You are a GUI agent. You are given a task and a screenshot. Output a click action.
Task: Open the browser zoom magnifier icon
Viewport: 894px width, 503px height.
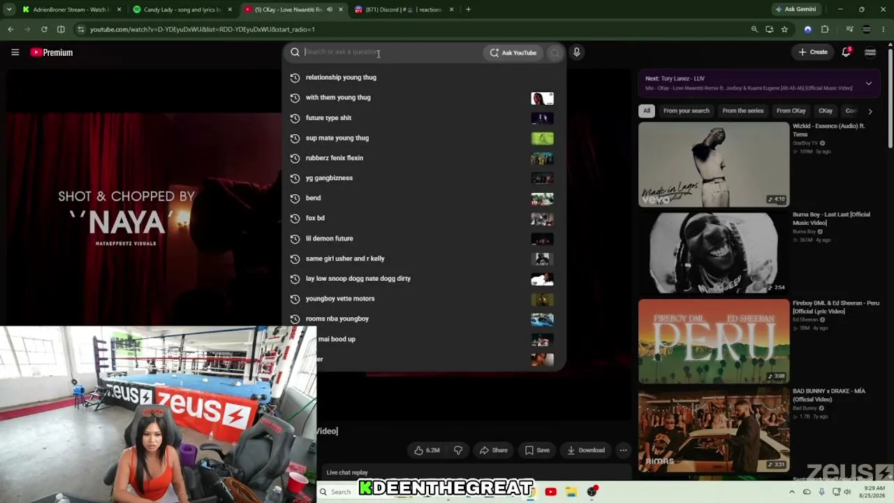(x=754, y=29)
